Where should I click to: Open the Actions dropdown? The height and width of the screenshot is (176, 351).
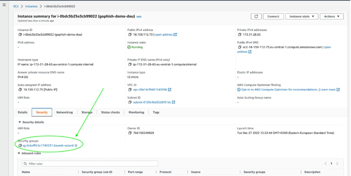331,16
